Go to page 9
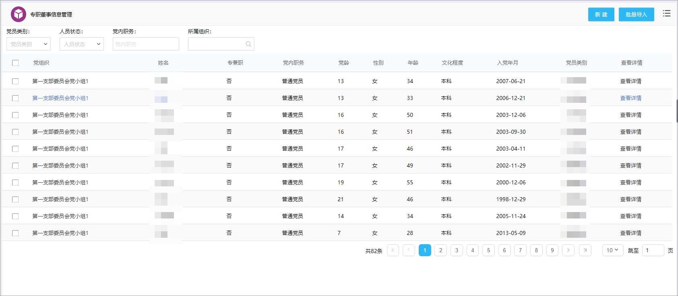 [x=552, y=250]
